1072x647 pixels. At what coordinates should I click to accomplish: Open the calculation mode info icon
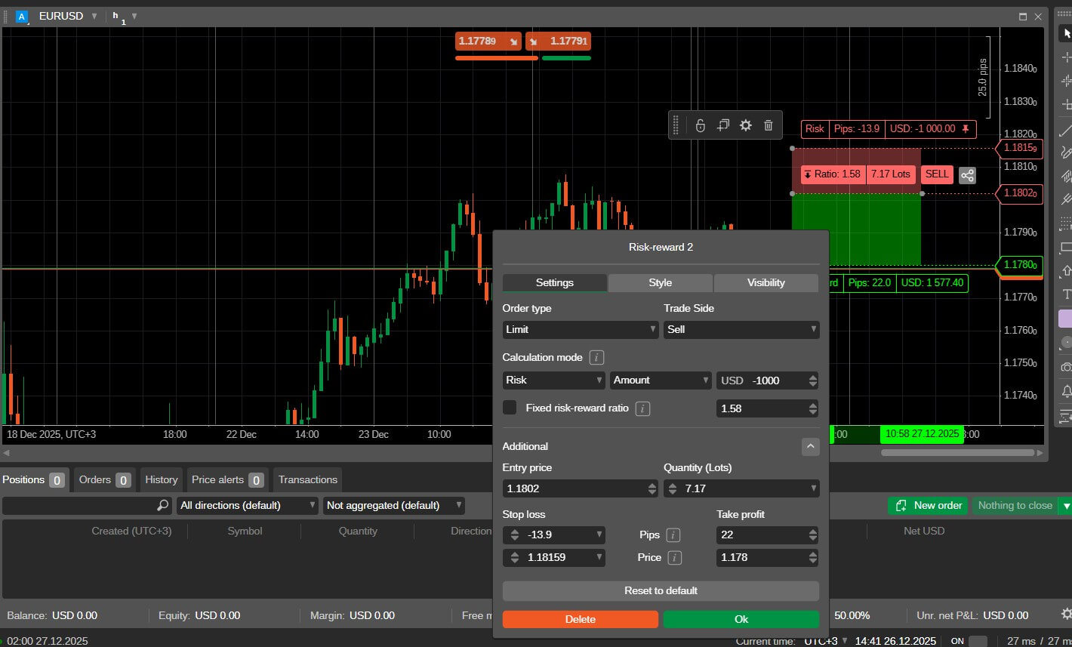pos(596,357)
